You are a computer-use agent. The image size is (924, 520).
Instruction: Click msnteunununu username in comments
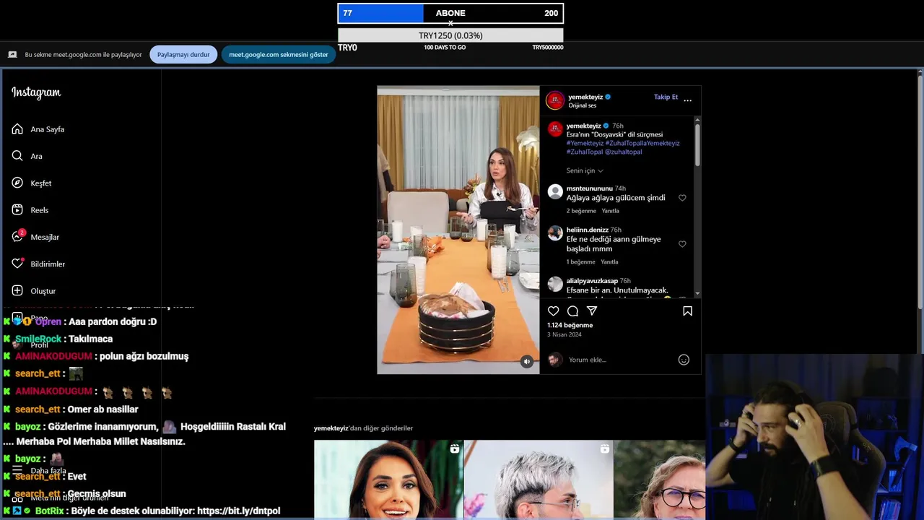pyautogui.click(x=590, y=188)
